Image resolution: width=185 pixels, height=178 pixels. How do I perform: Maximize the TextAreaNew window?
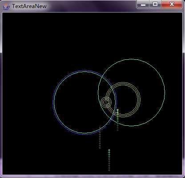coord(155,4)
